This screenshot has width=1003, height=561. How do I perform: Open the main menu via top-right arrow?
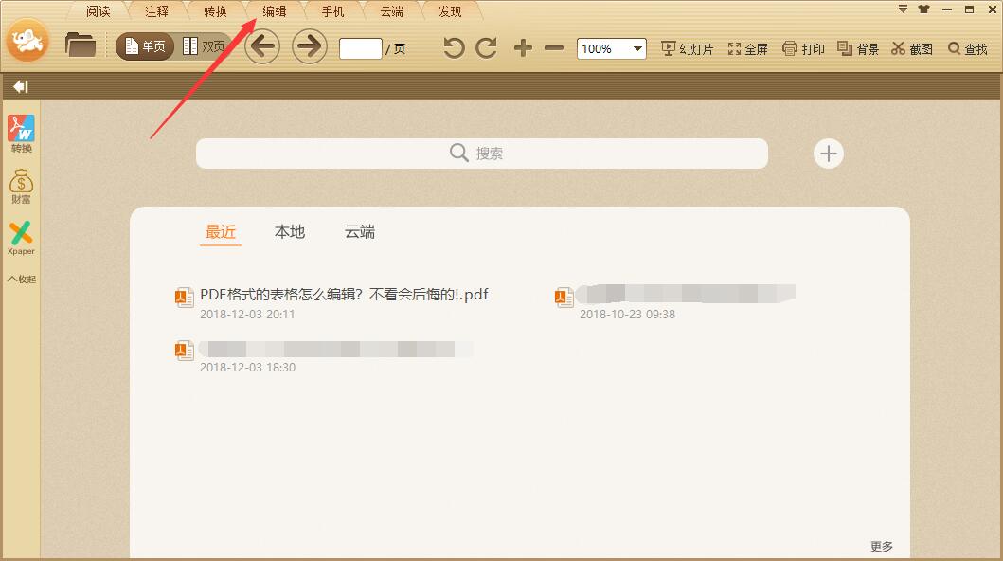[x=902, y=9]
